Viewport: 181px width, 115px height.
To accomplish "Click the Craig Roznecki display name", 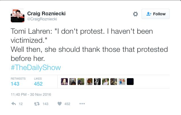I will coord(47,13).
